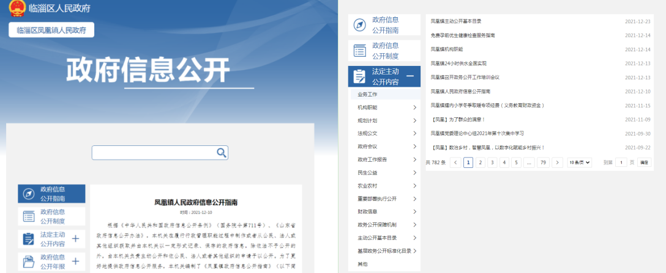
Task: Expand the 政府信息公开年报 plus icon
Action: pos(76,261)
